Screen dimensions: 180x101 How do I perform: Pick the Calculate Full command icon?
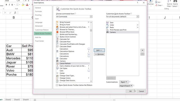pyautogui.click(x=57, y=39)
